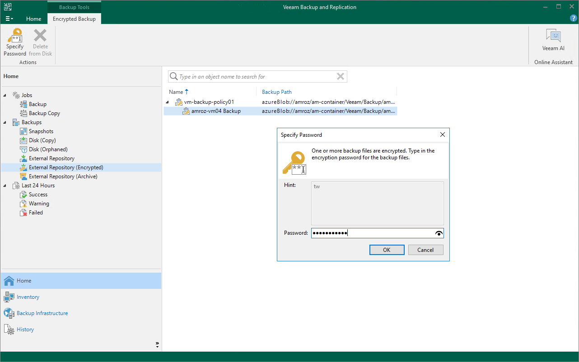
Task: Select the Failed sessions node
Action: (x=36, y=213)
